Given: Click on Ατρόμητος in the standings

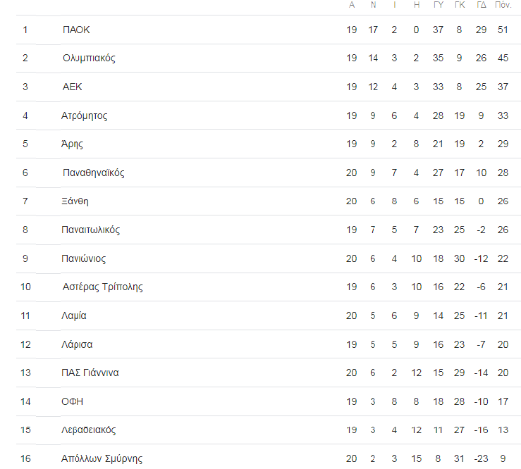Looking at the screenshot, I should coord(85,115).
